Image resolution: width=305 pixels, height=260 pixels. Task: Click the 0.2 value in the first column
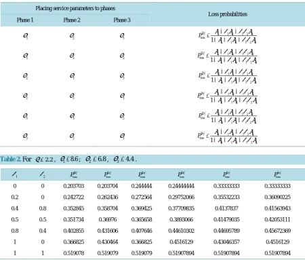pyautogui.click(x=15, y=197)
